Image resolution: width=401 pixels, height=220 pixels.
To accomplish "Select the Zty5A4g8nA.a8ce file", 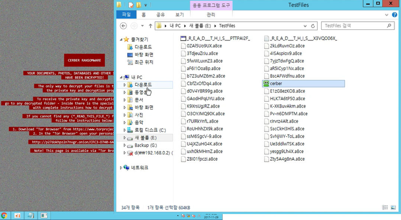I will [284, 159].
